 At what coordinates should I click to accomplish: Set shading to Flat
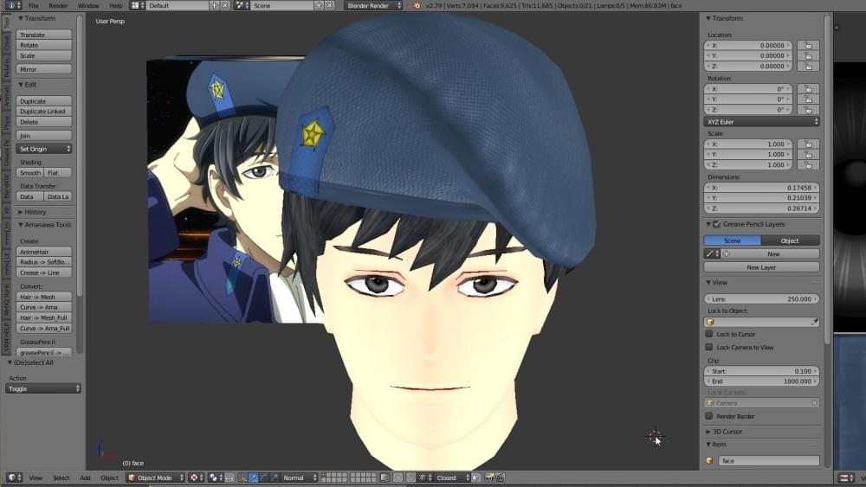(x=58, y=173)
